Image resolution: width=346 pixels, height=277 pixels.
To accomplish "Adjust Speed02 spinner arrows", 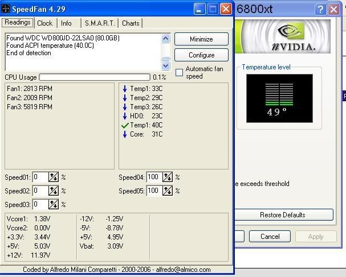I will pos(54,191).
